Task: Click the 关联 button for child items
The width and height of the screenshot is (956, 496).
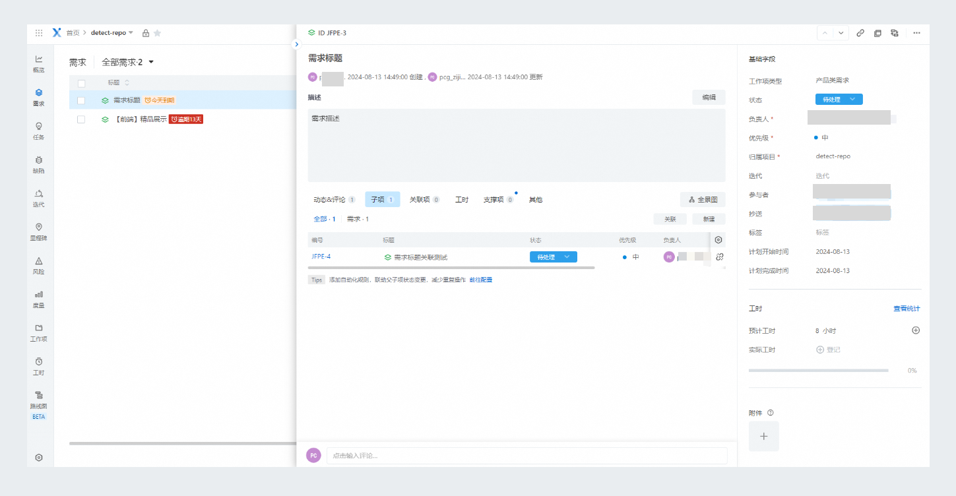Action: tap(670, 219)
